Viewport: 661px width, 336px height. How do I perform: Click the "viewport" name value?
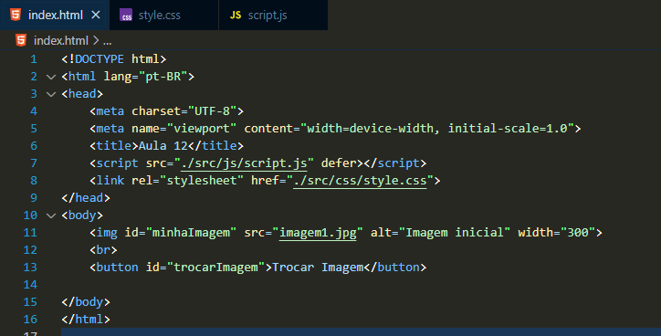(x=202, y=128)
